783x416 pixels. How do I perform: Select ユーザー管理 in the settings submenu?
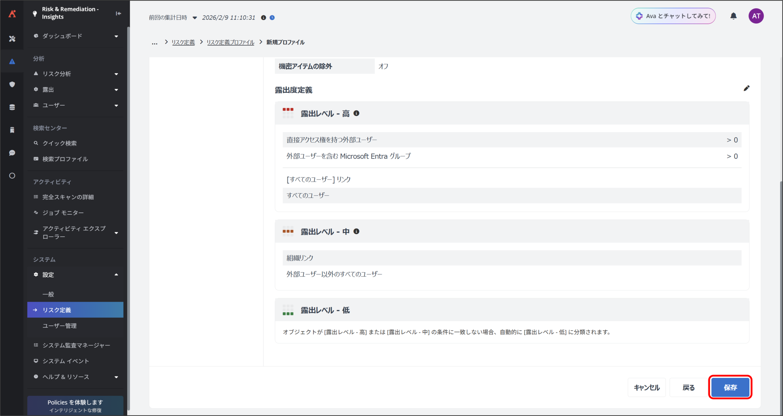(x=59, y=326)
